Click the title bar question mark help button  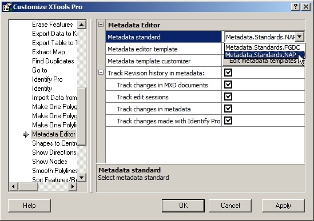[x=296, y=7]
